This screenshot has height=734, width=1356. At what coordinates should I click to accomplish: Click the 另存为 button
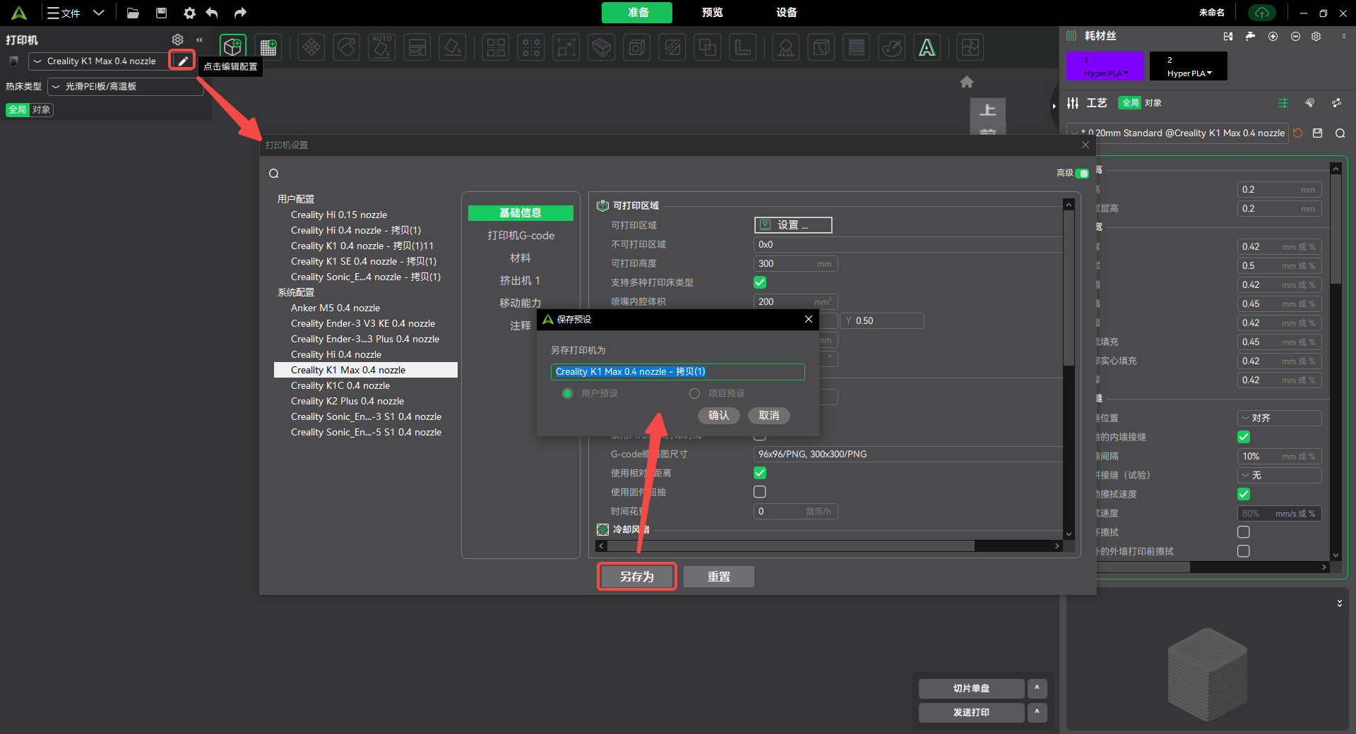(637, 577)
